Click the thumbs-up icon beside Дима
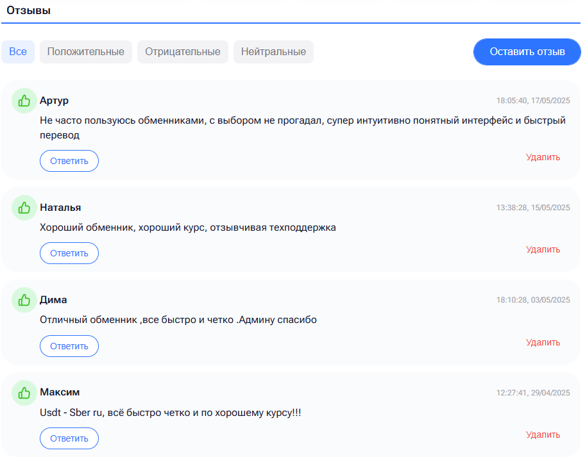The height and width of the screenshot is (464, 585). (x=24, y=300)
